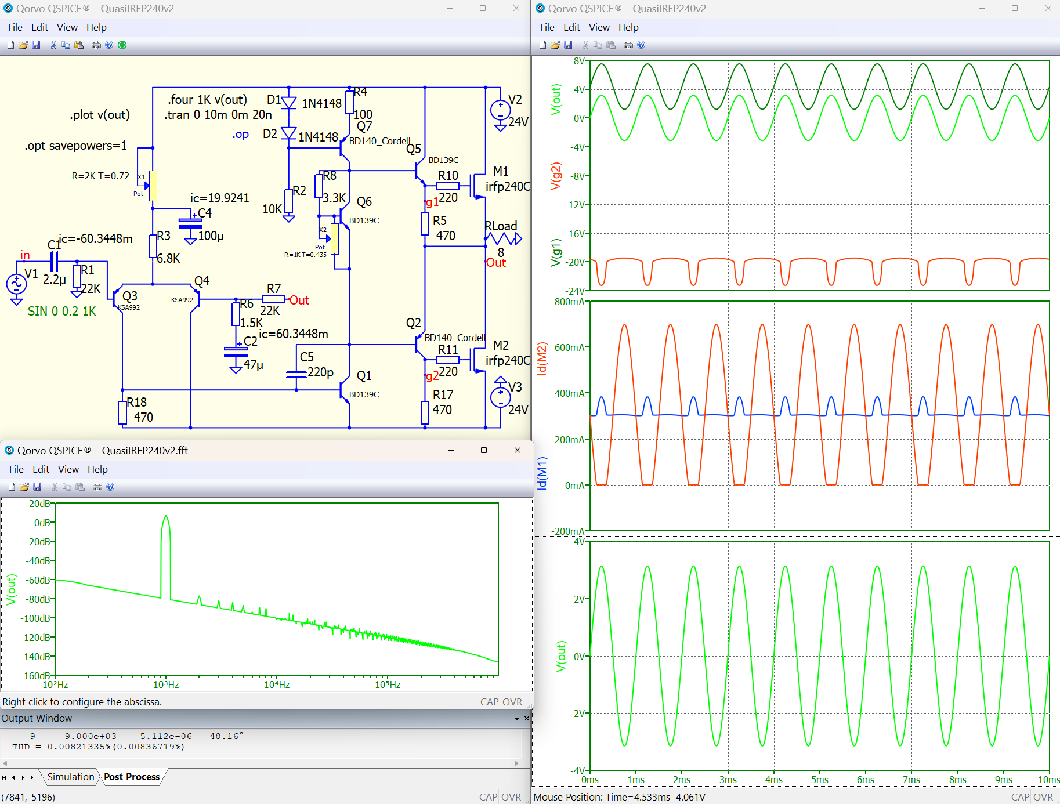Open View menu in waveform window
The width and height of the screenshot is (1060, 804).
[599, 27]
